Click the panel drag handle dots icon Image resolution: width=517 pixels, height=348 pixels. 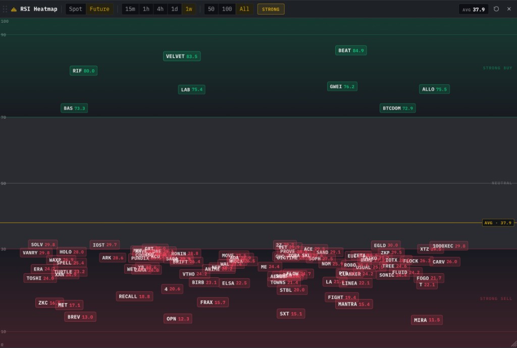[x=5, y=9]
